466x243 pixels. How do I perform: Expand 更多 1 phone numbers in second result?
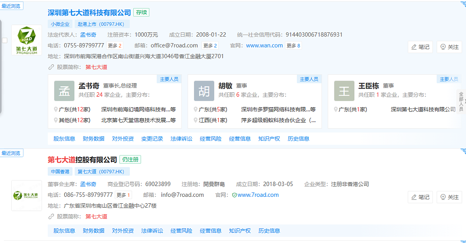click(x=123, y=195)
